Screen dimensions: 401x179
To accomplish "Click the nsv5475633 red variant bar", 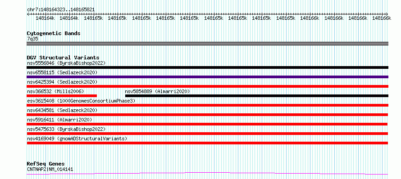I will [x=207, y=134].
